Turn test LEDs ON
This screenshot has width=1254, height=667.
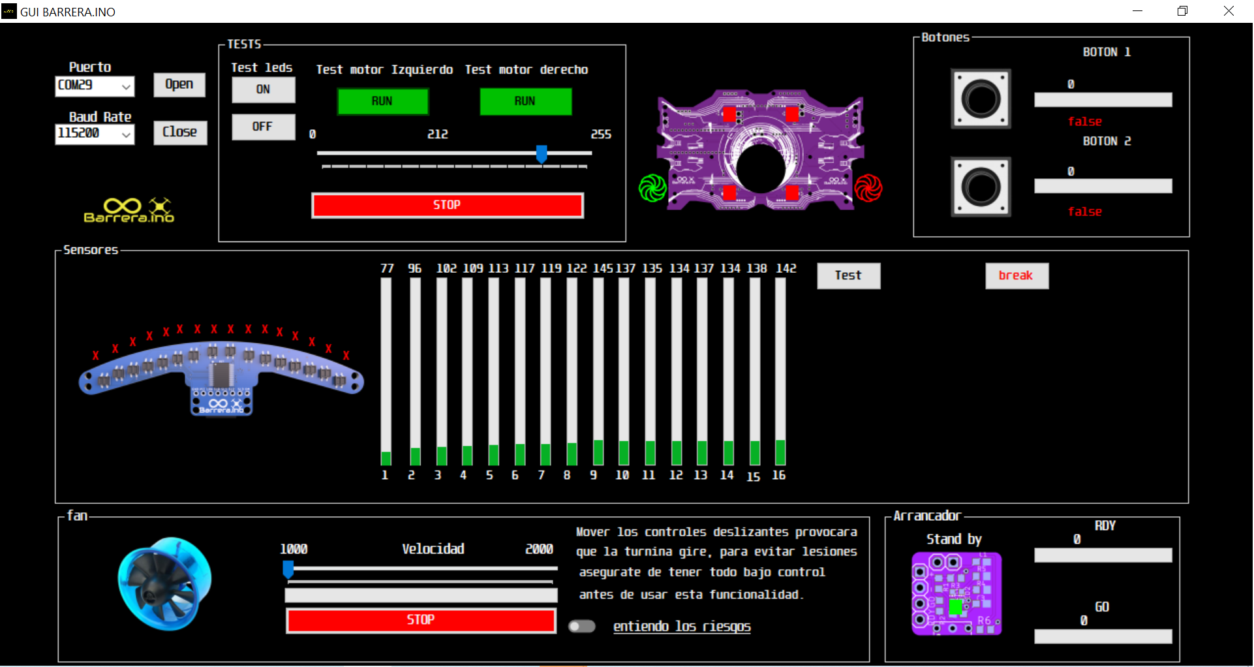pyautogui.click(x=263, y=89)
